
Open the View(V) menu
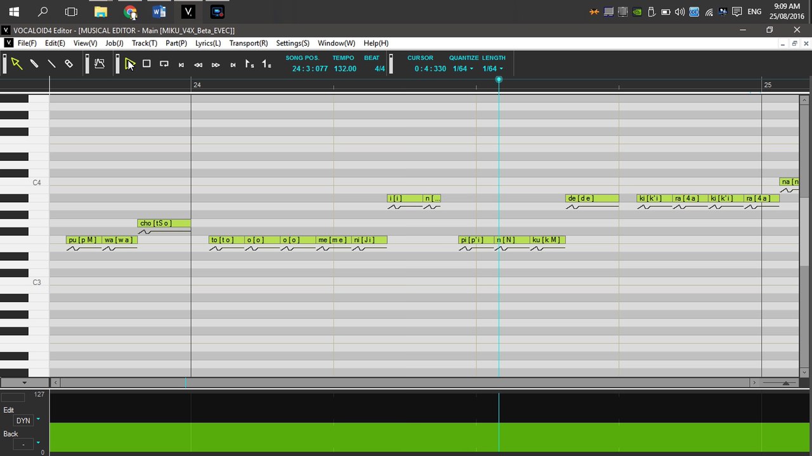(x=85, y=43)
